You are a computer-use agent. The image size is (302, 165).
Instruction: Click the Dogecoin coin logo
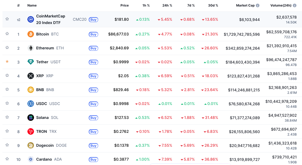coord(30,145)
